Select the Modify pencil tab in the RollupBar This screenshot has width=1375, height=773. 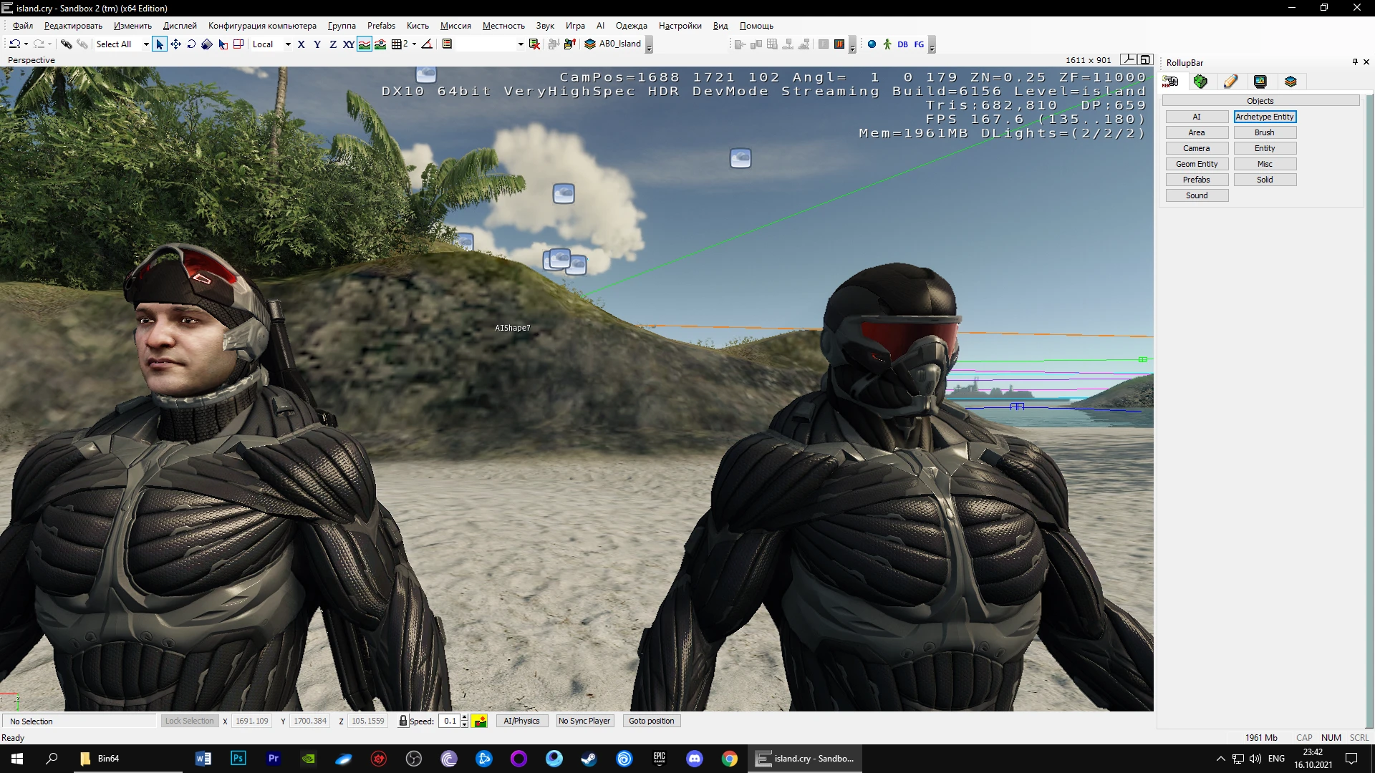(x=1232, y=82)
